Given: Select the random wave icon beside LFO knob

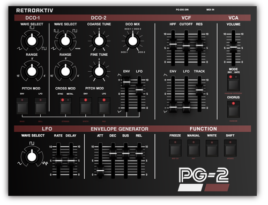Looking at the screenshot, I should point(45,163).
